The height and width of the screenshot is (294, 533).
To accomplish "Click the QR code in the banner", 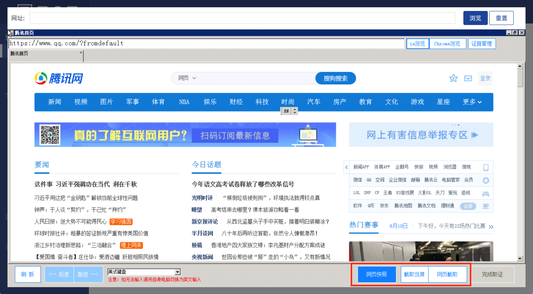I will pos(50,135).
